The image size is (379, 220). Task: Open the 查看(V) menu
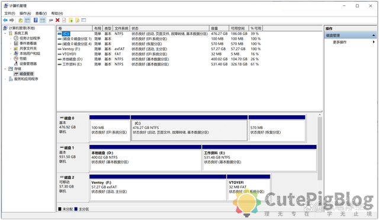tap(41, 13)
